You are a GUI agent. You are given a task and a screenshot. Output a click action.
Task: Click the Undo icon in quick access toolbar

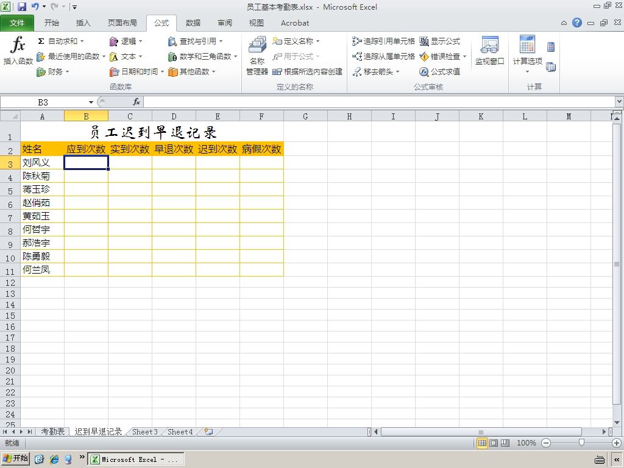tap(35, 7)
